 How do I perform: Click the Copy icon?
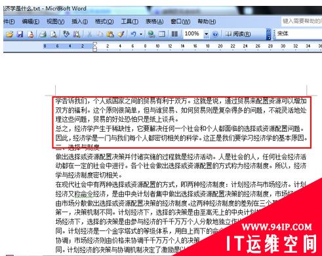[x=100, y=34]
